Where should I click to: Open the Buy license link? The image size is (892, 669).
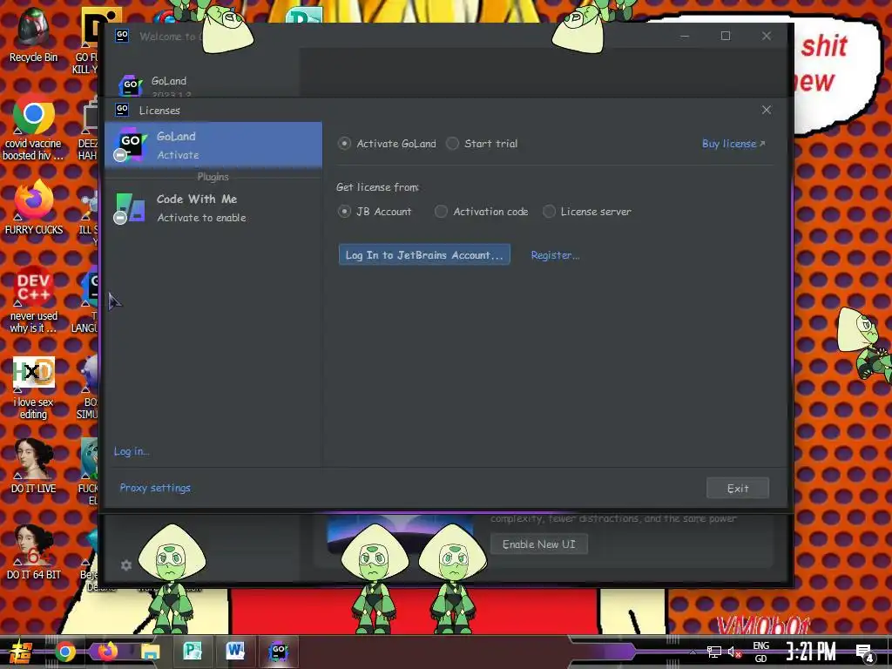pyautogui.click(x=733, y=144)
